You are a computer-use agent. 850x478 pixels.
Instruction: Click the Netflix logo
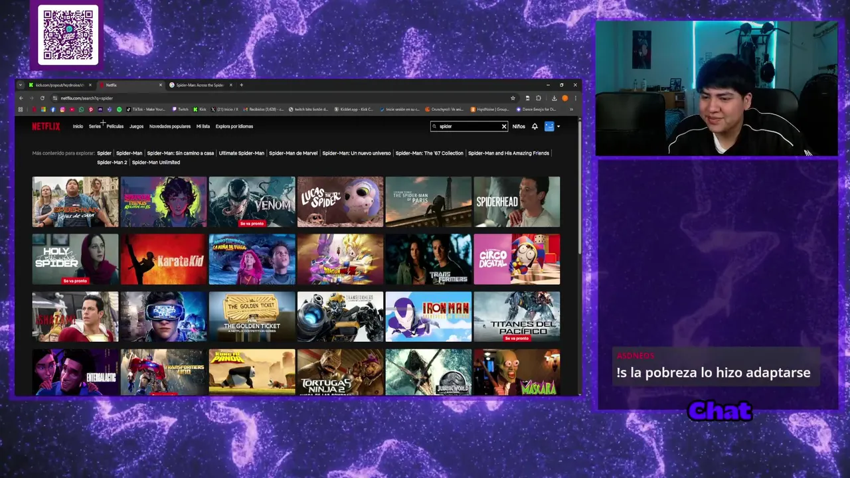(x=46, y=126)
